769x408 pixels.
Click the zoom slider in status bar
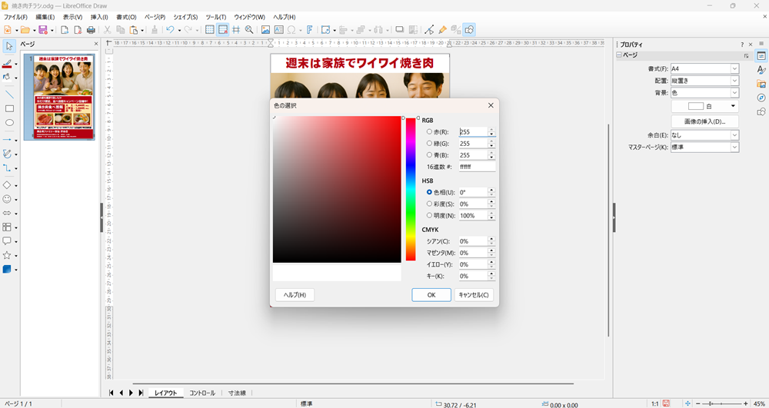point(721,403)
